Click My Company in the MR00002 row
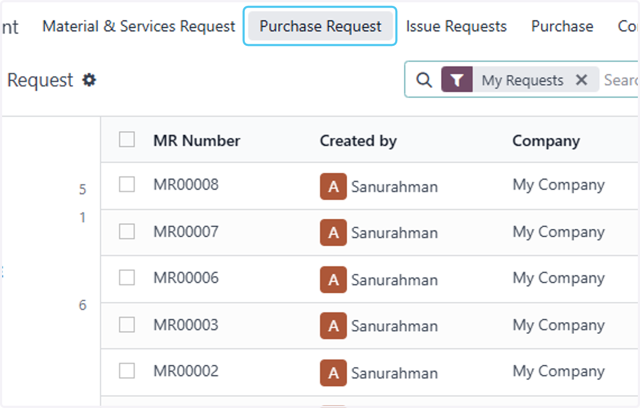This screenshot has height=408, width=640. coord(559,372)
